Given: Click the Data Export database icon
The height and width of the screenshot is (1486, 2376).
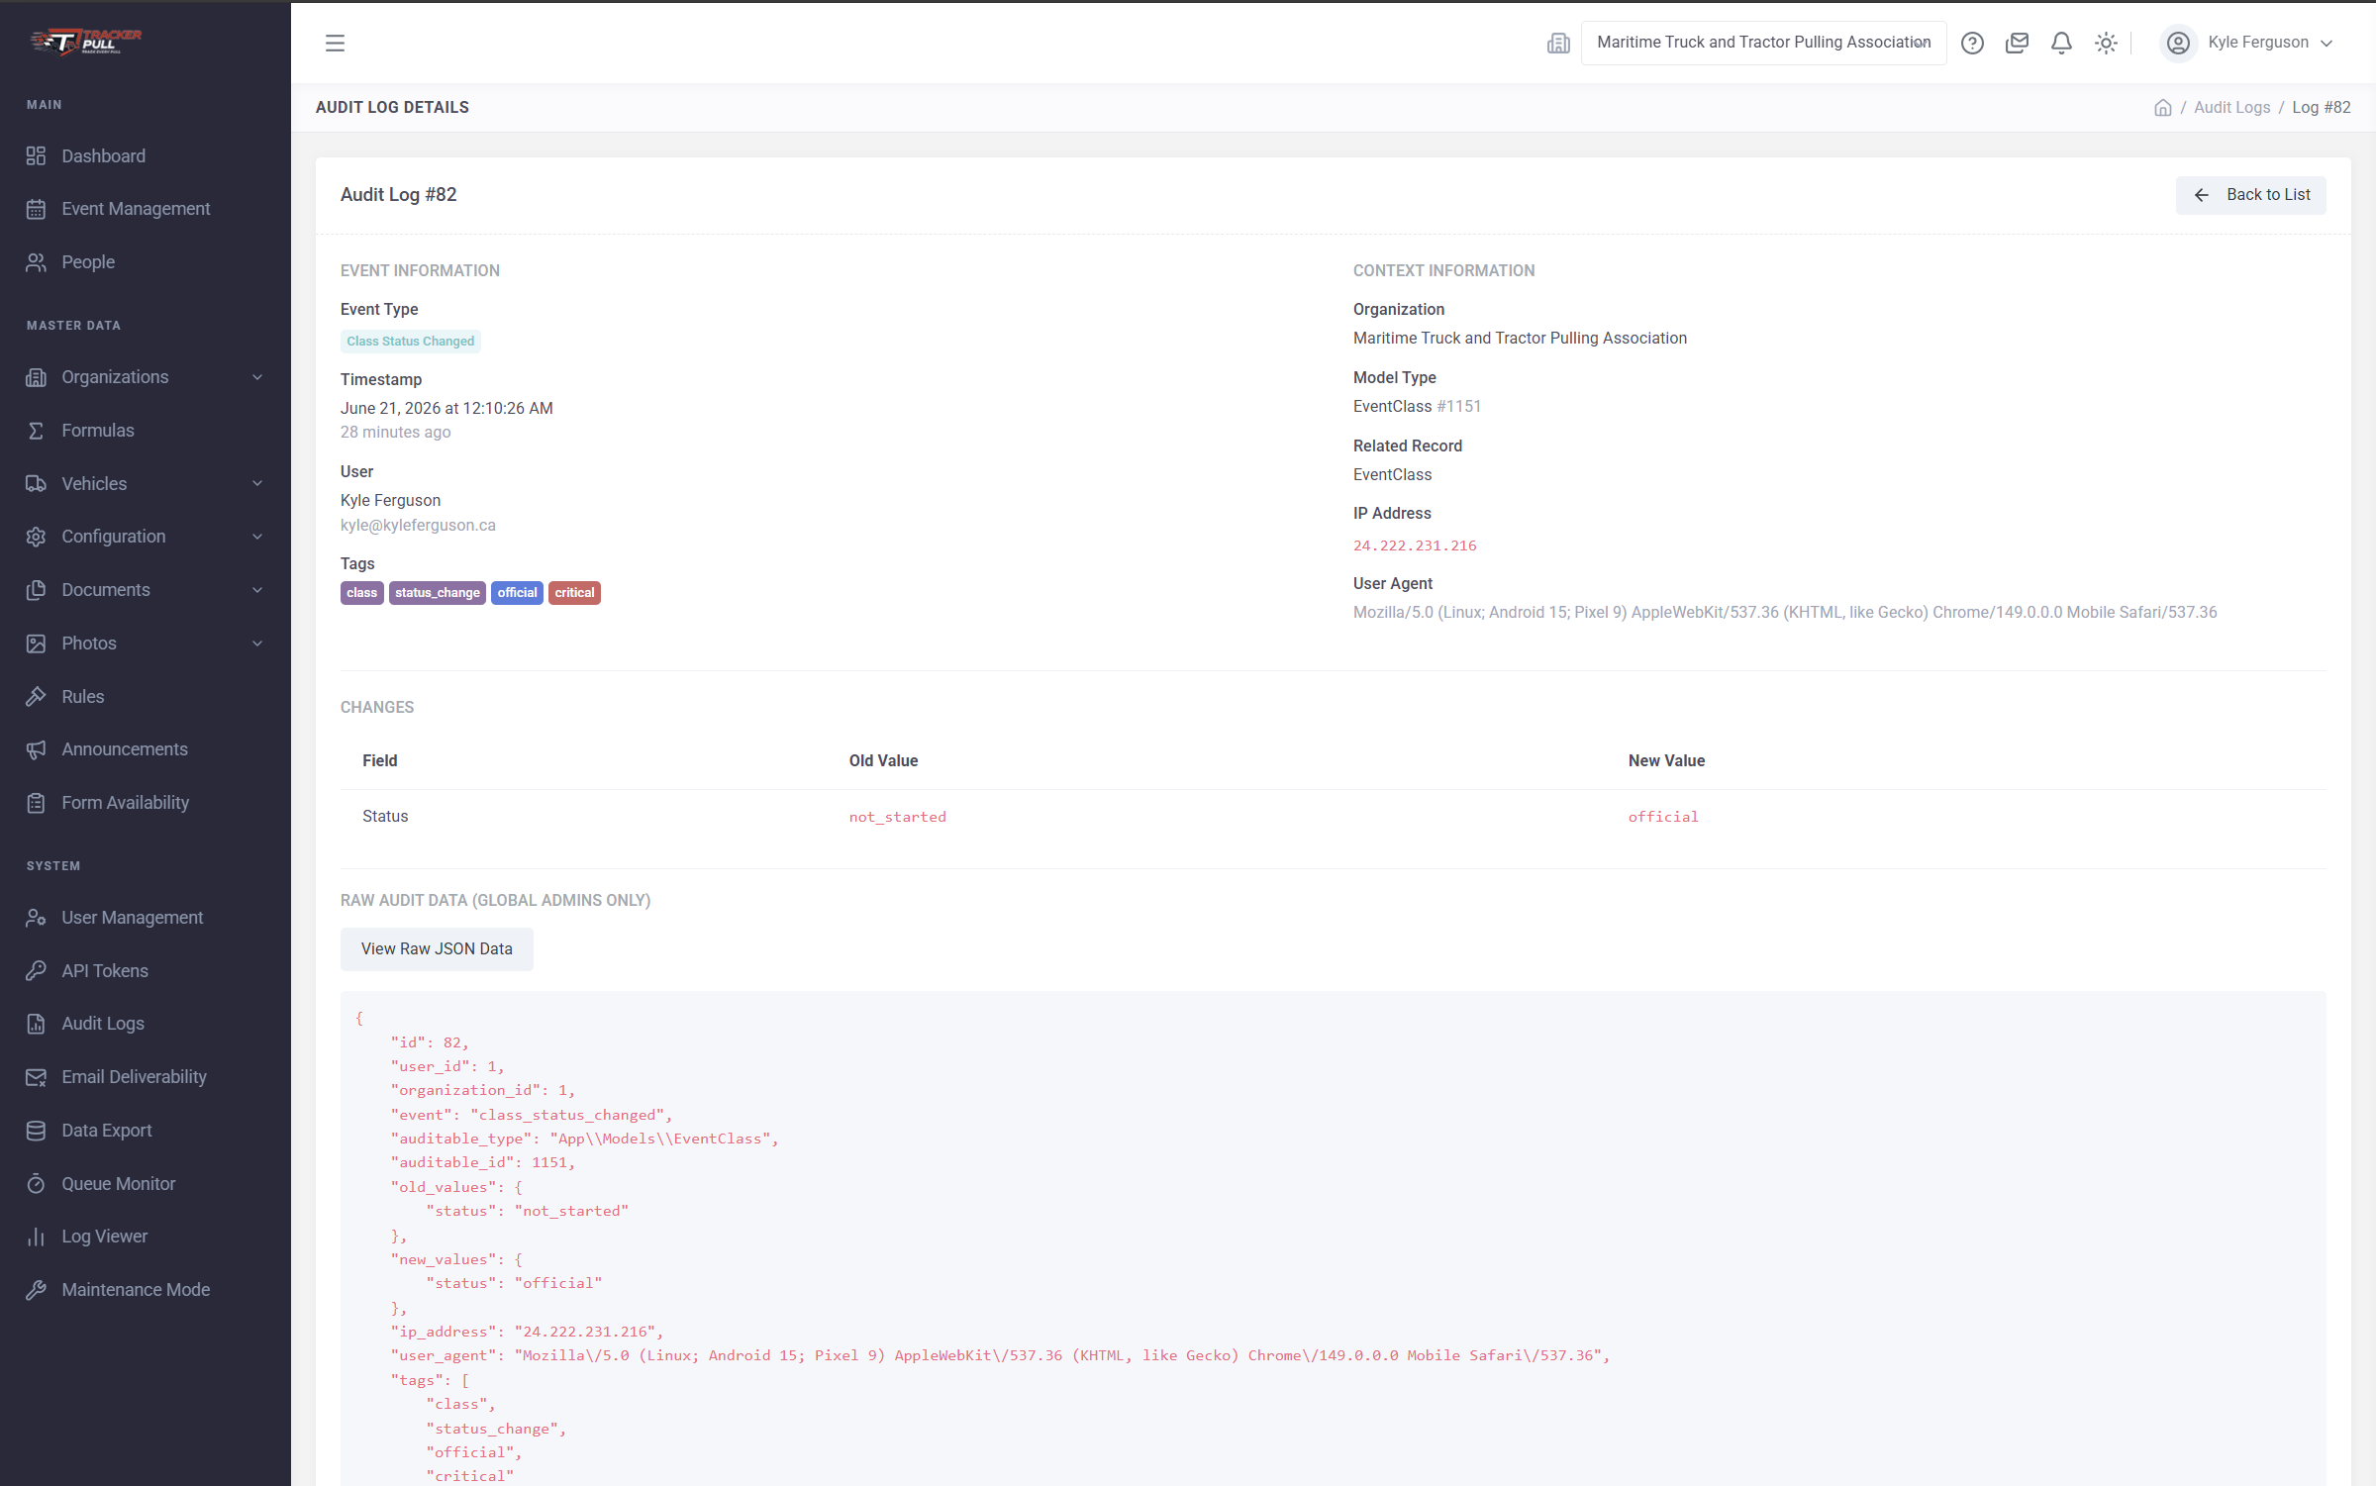Looking at the screenshot, I should tap(36, 1131).
